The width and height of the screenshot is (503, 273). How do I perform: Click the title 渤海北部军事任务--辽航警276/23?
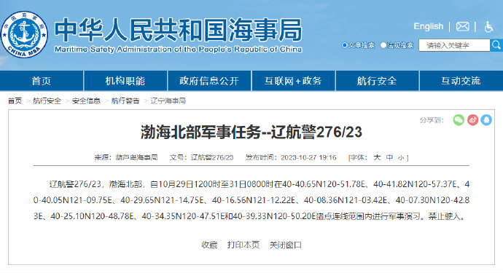click(251, 132)
